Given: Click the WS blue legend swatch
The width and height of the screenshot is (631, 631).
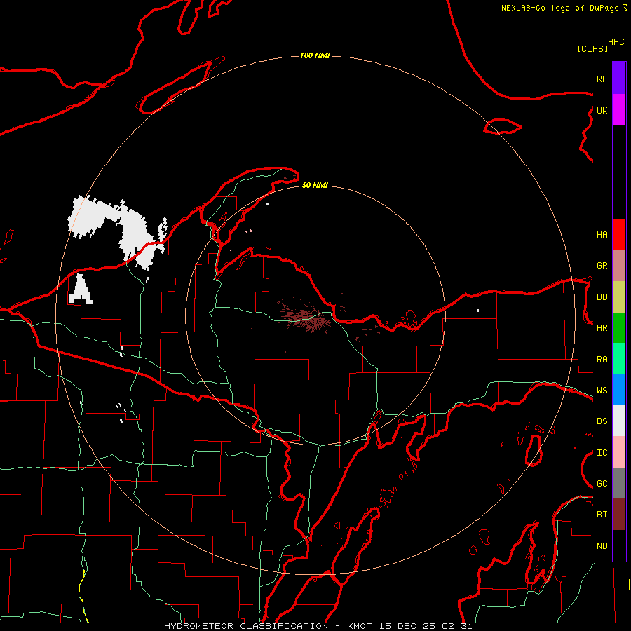Looking at the screenshot, I should 619,390.
